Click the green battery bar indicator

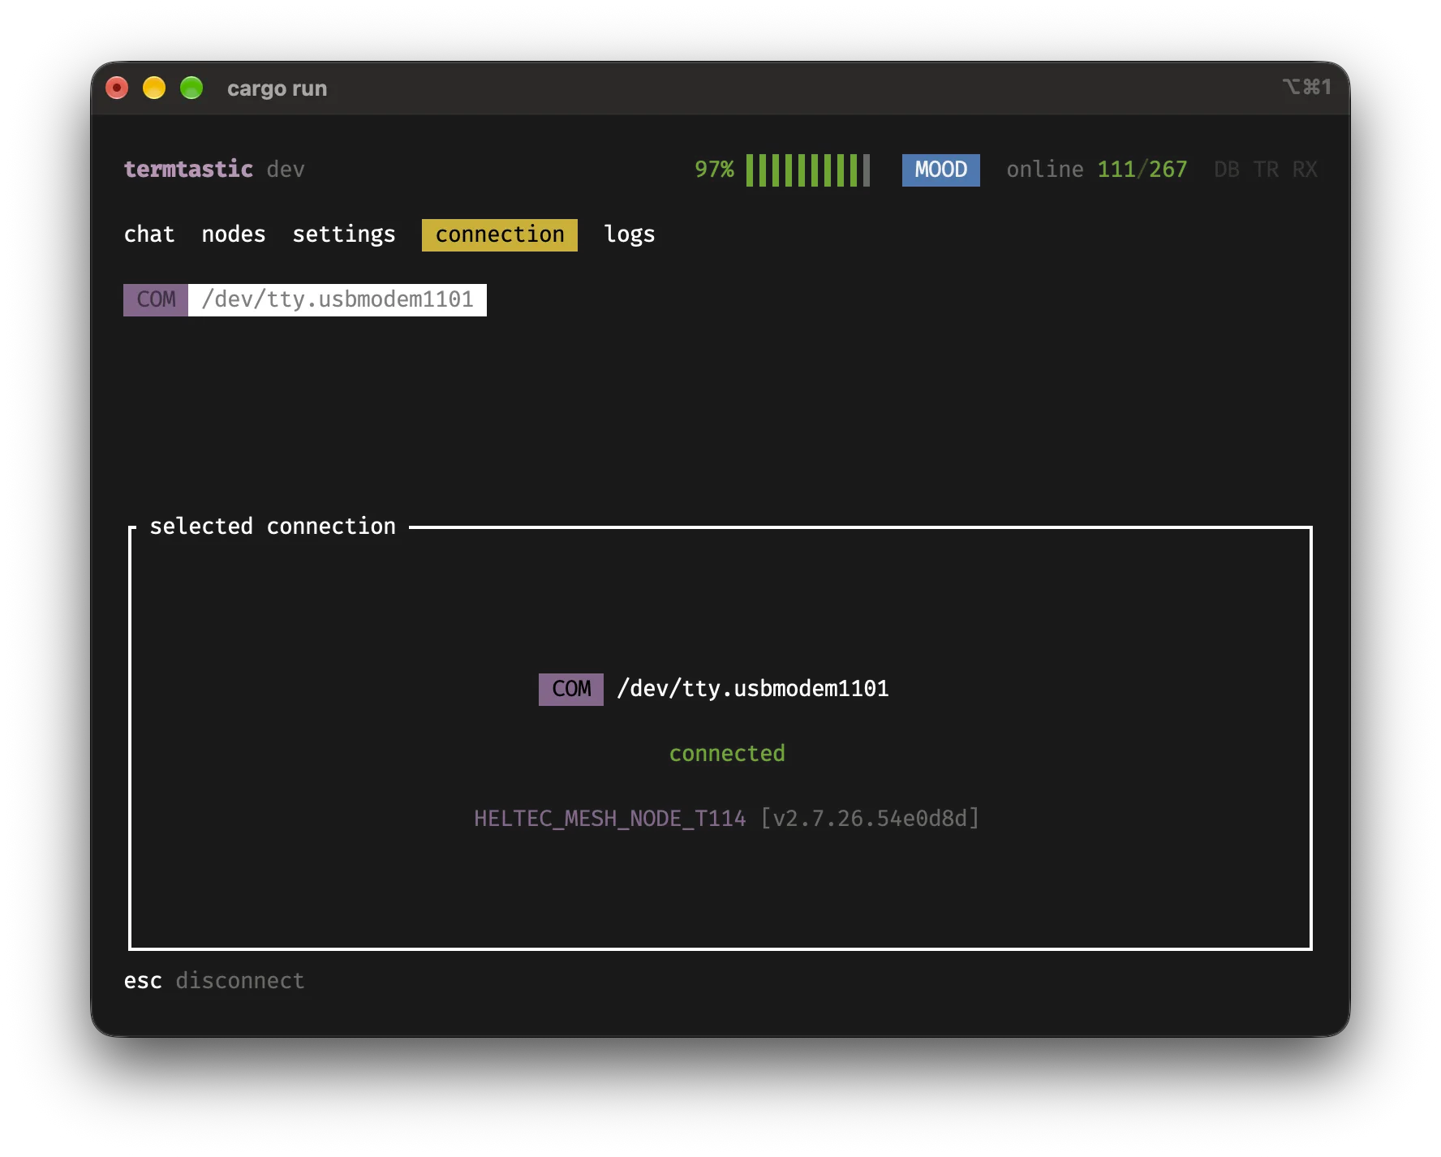(x=808, y=170)
